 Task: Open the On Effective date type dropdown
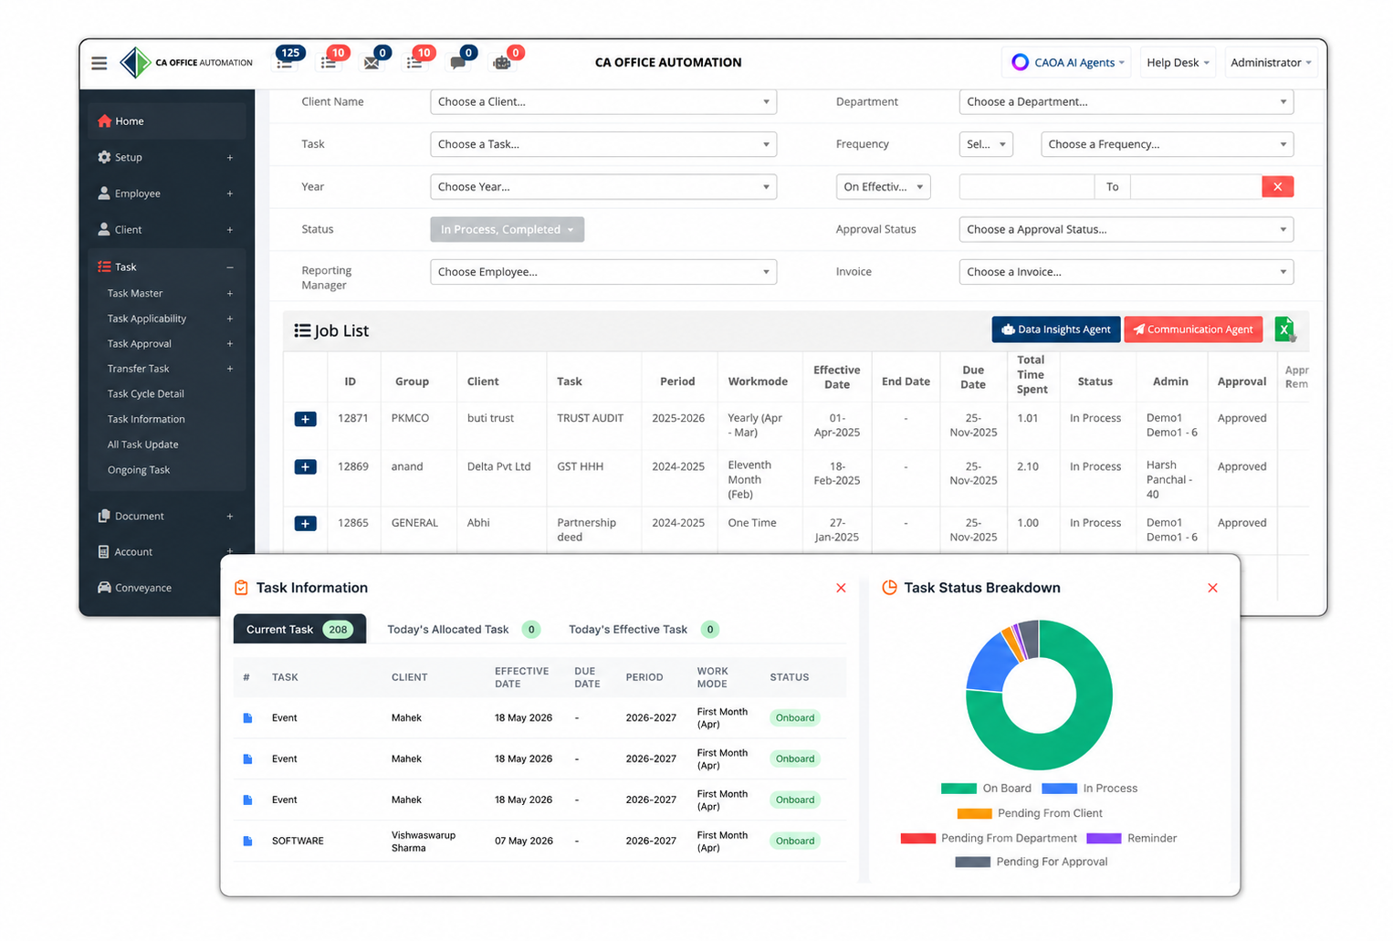[883, 186]
